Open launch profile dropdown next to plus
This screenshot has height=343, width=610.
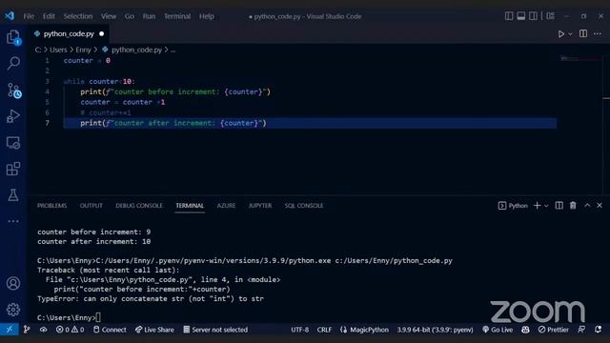(546, 206)
